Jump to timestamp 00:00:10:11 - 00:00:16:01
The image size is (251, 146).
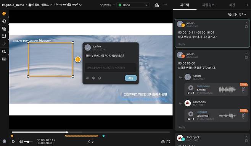196,32
